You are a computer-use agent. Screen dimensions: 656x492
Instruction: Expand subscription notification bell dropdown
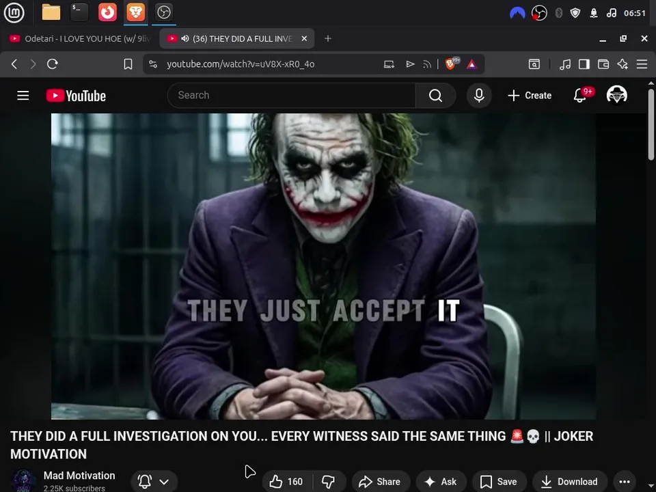154,482
